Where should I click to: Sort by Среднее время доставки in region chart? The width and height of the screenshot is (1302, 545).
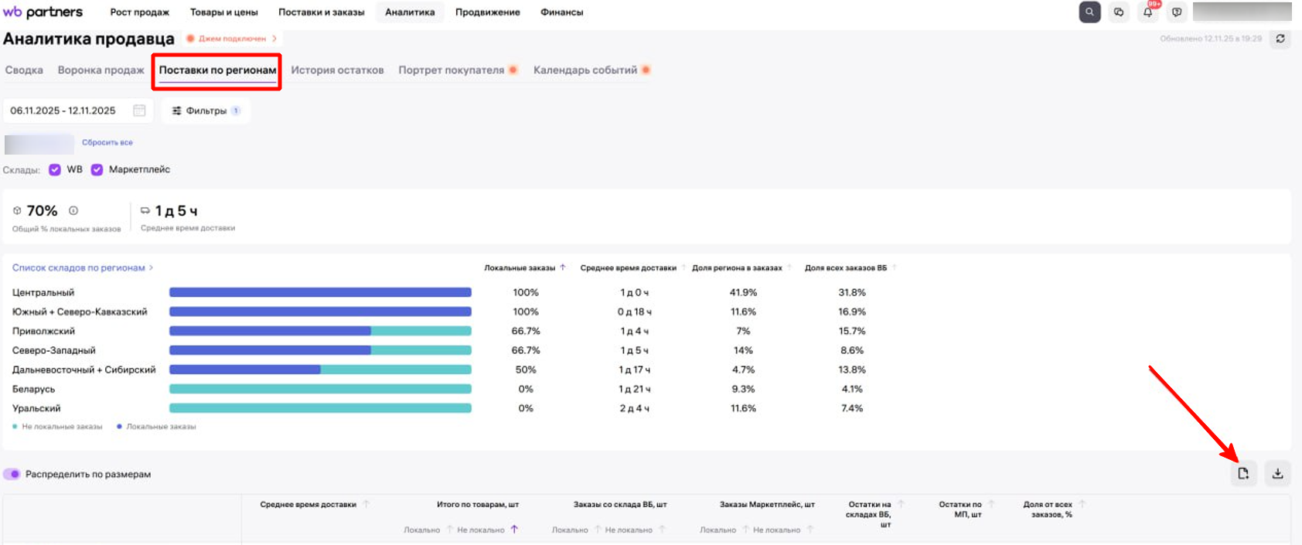[x=683, y=267]
